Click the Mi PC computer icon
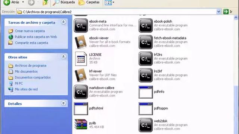Image resolution: width=239 pixels, height=134 pixels. [11, 83]
